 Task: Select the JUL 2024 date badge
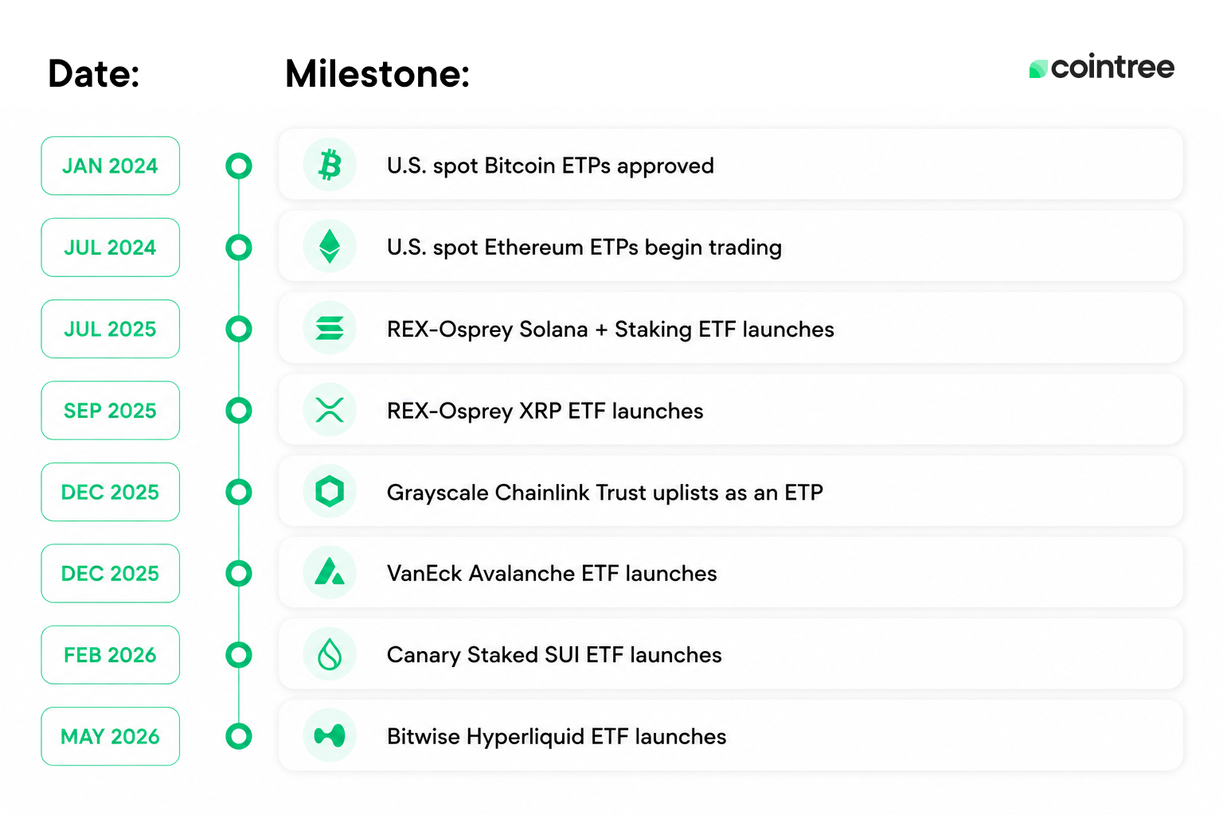pos(111,248)
